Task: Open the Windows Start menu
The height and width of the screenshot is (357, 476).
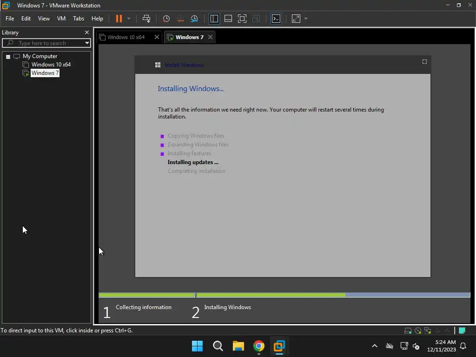Action: coord(197,346)
